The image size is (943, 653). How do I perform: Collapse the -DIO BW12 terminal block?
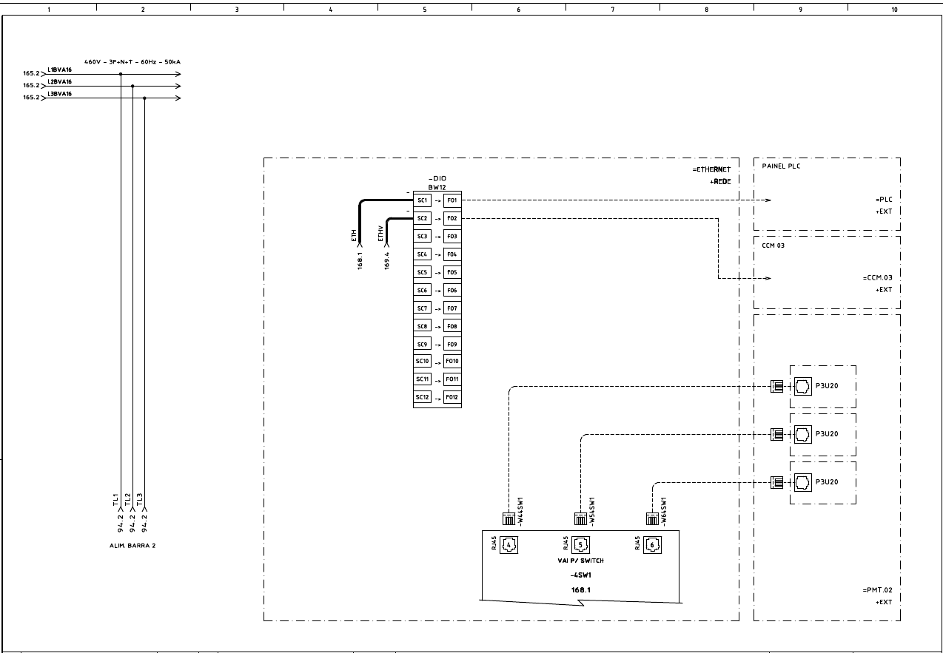[436, 183]
